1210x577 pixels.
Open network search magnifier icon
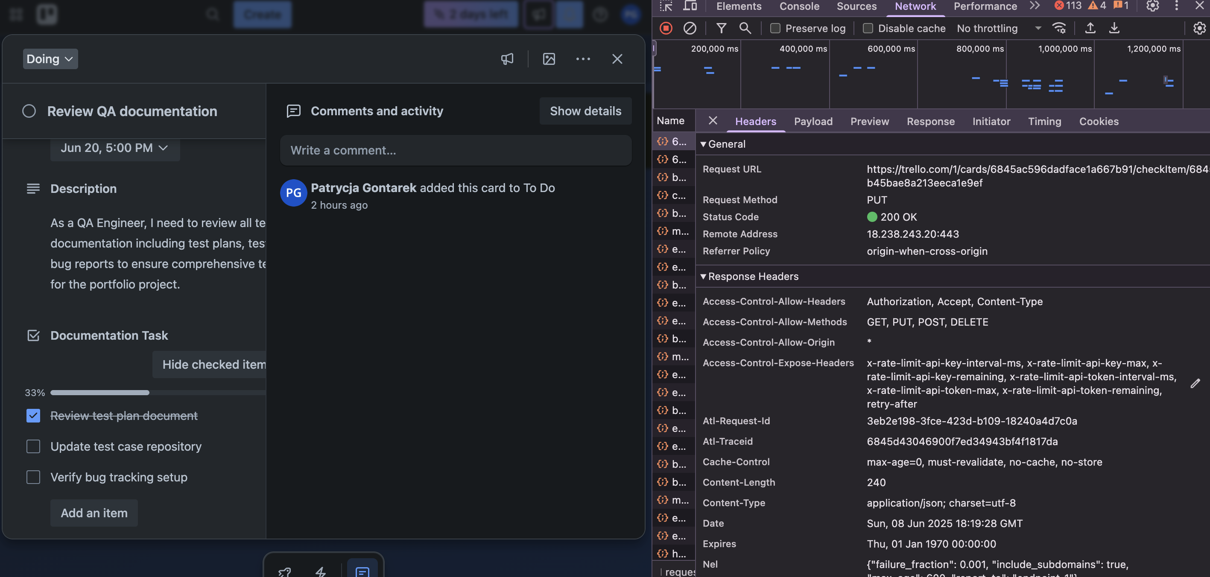[x=745, y=28]
